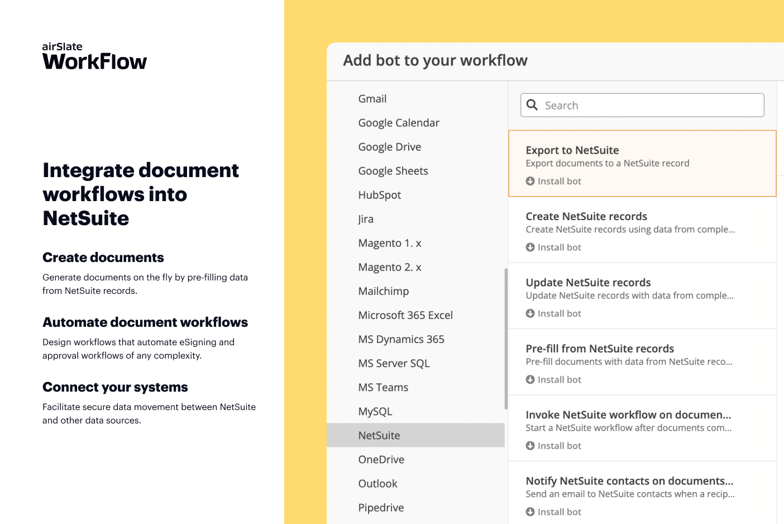Select Gmail in the integrations list

pyautogui.click(x=372, y=99)
